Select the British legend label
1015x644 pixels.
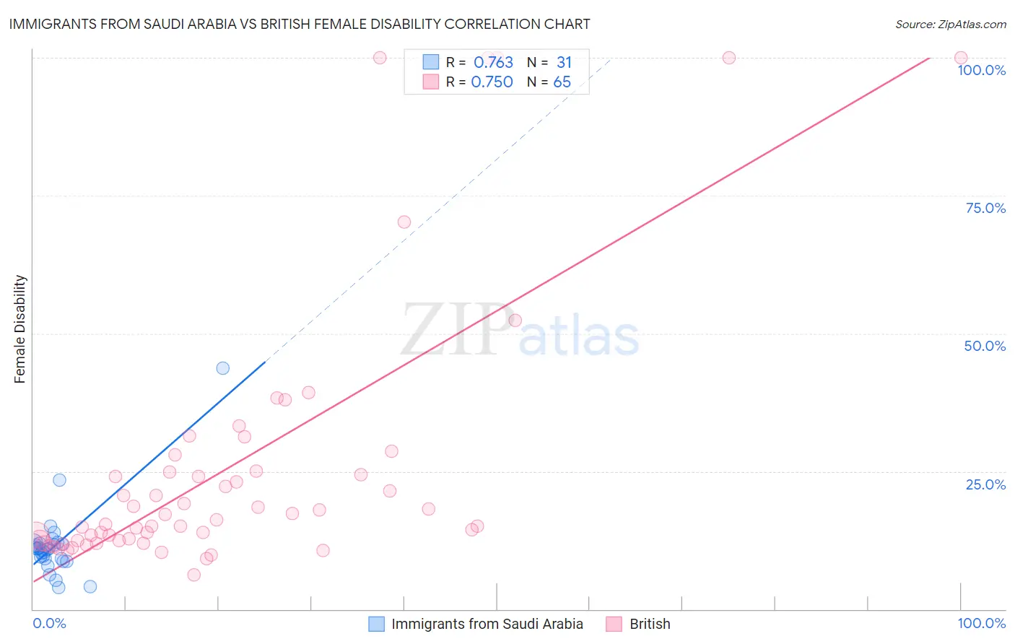[x=650, y=624]
